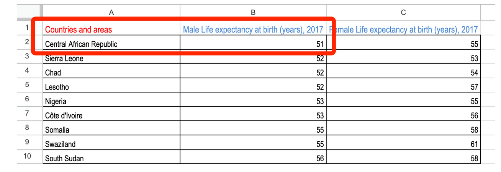Select the Nigeria cell

click(x=111, y=101)
